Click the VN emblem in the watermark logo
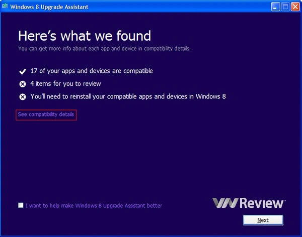302x237 pixels. tap(224, 203)
